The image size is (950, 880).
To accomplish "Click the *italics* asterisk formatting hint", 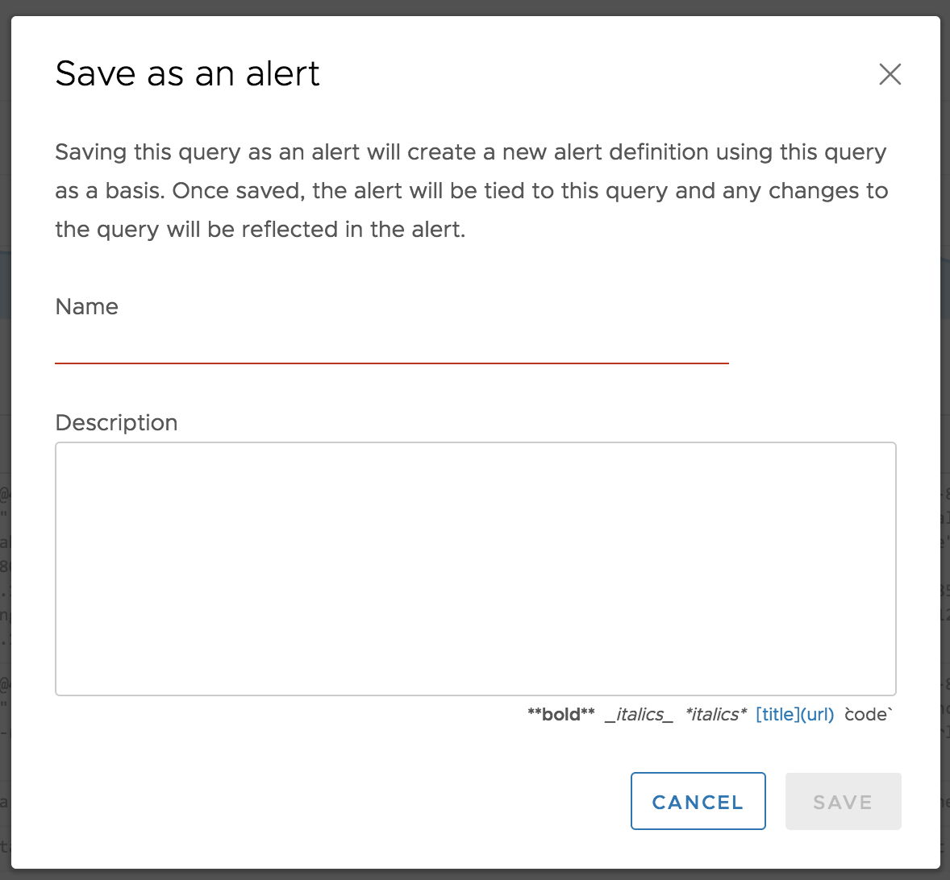I will click(715, 715).
